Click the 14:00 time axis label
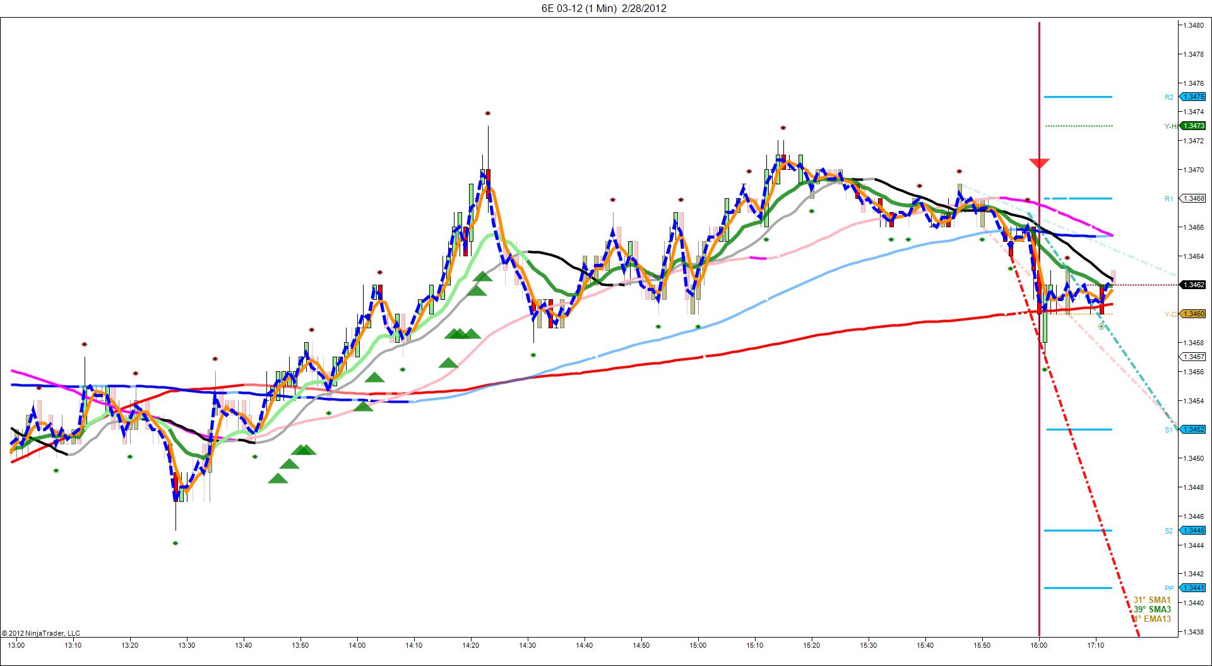The image size is (1212, 666). 357,645
